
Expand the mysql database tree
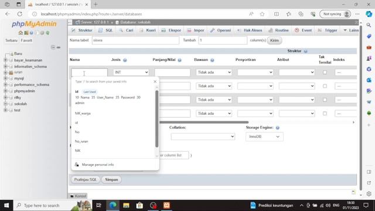coord(5,78)
